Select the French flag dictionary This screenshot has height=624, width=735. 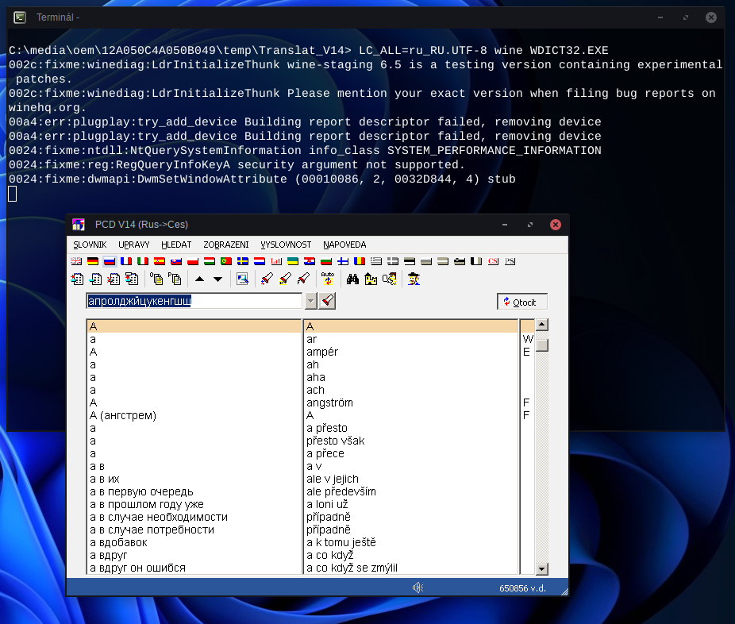[x=126, y=261]
